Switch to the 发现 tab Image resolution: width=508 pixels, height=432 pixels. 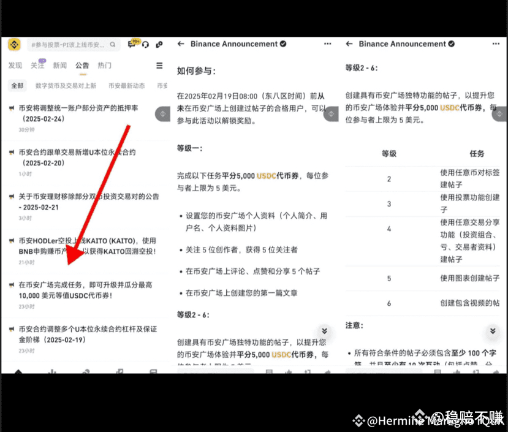tap(15, 66)
